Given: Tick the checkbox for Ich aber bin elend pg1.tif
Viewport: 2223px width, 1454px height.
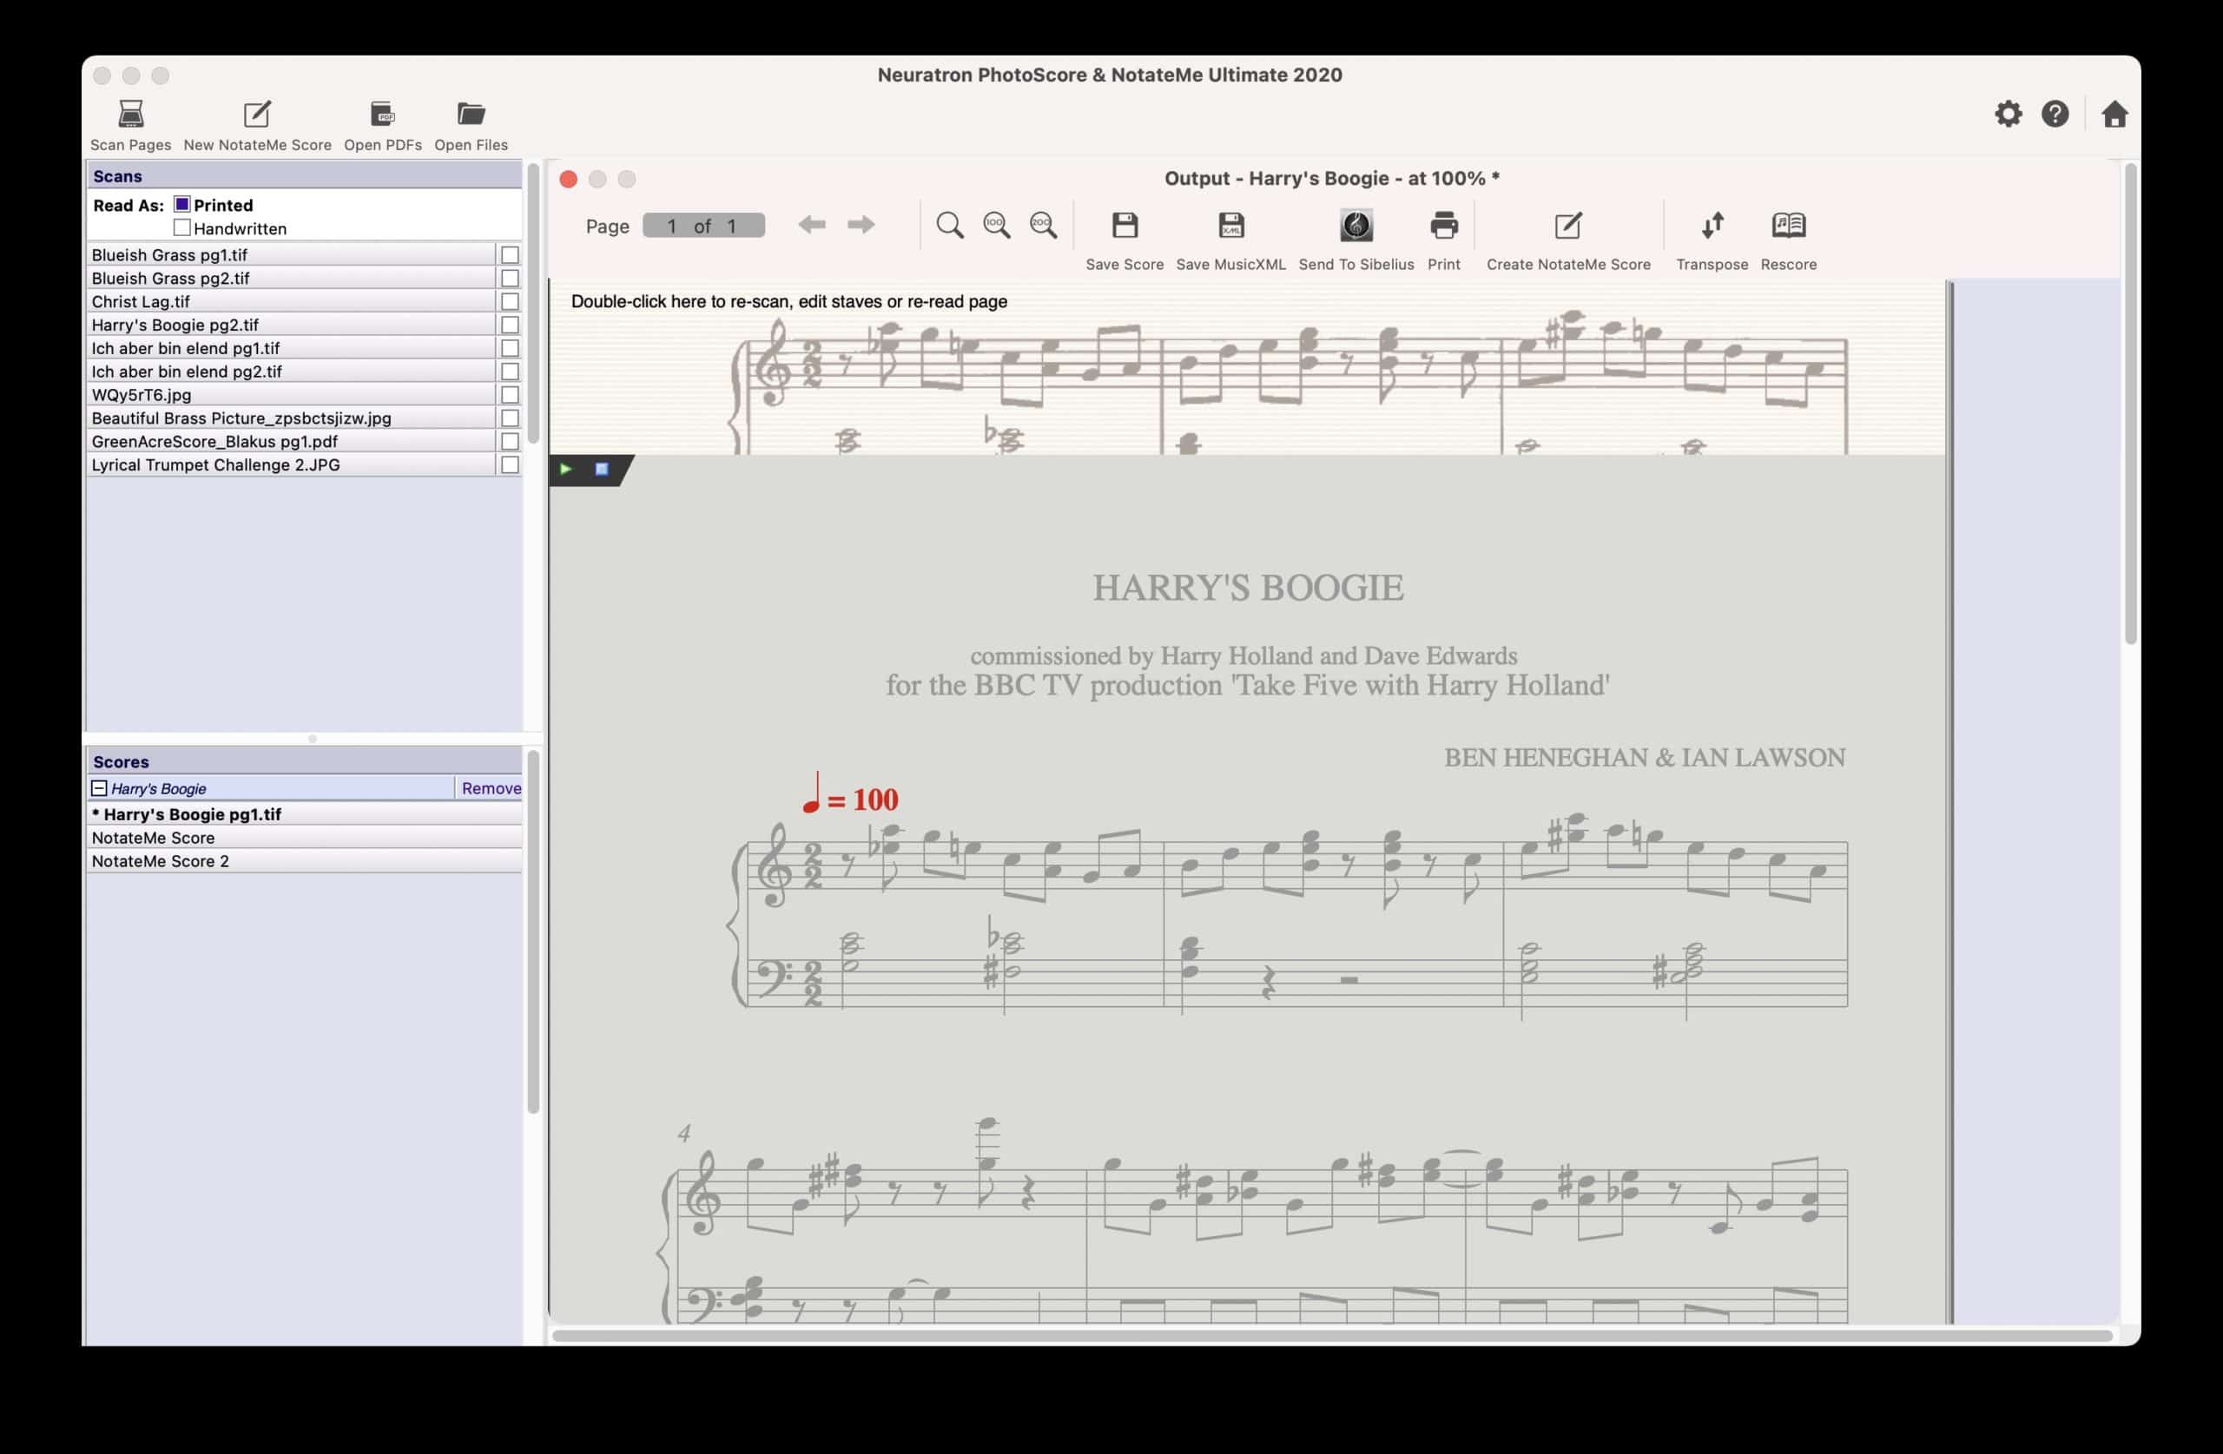Looking at the screenshot, I should (509, 348).
